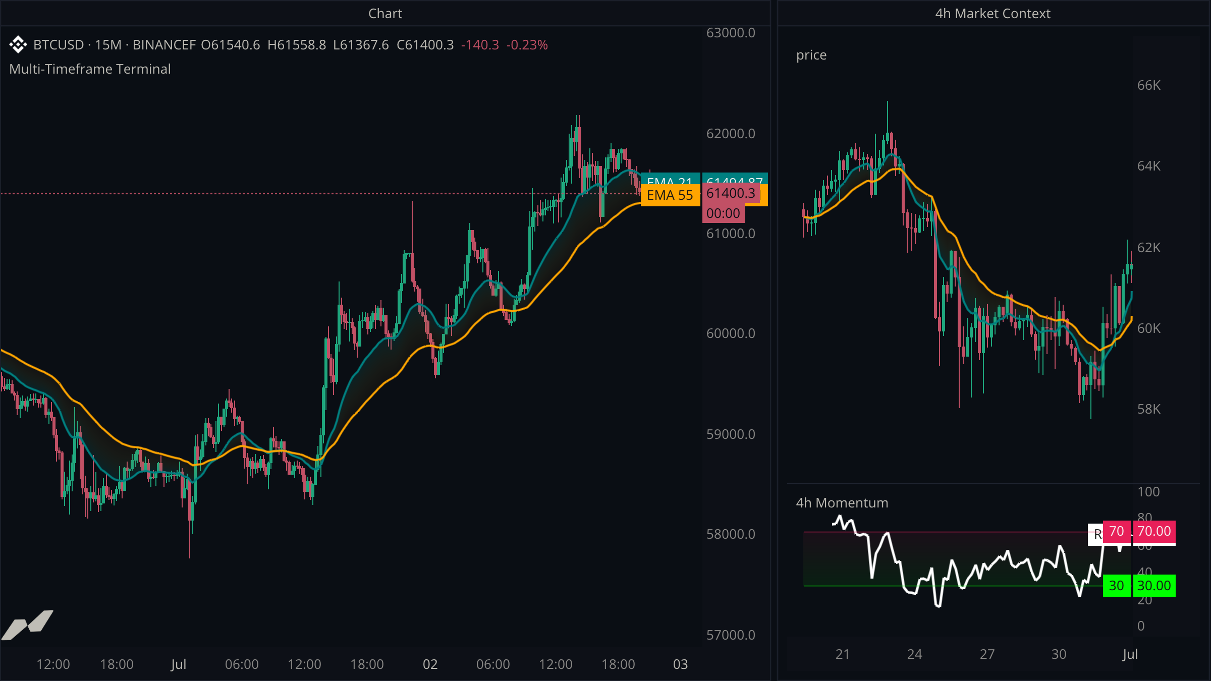Click the 60000.0 price axis label
This screenshot has width=1211, height=681.
731,333
